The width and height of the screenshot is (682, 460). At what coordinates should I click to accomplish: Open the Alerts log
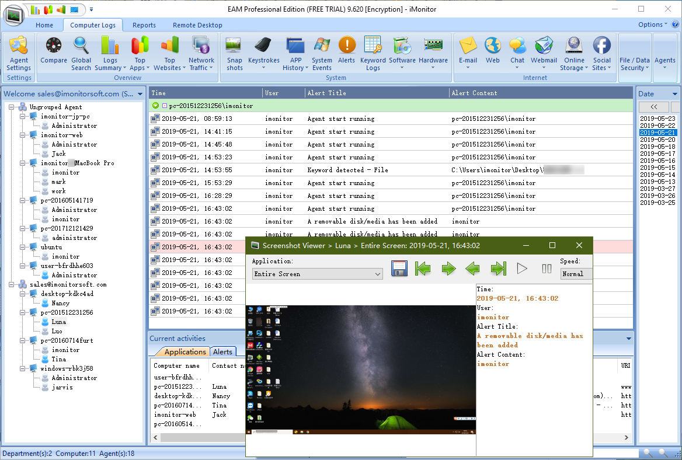(347, 50)
